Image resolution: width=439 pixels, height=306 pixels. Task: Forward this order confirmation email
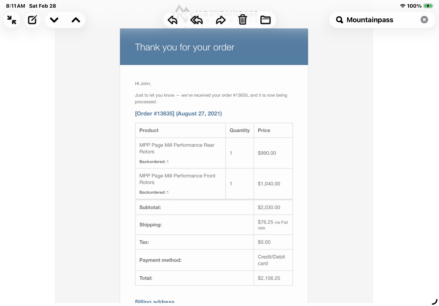(221, 20)
